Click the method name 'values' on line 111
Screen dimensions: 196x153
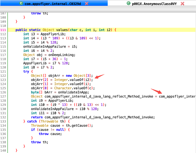62,30
